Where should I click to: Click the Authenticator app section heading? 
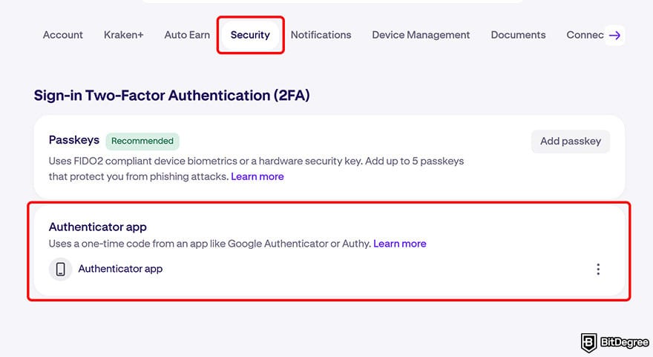98,227
